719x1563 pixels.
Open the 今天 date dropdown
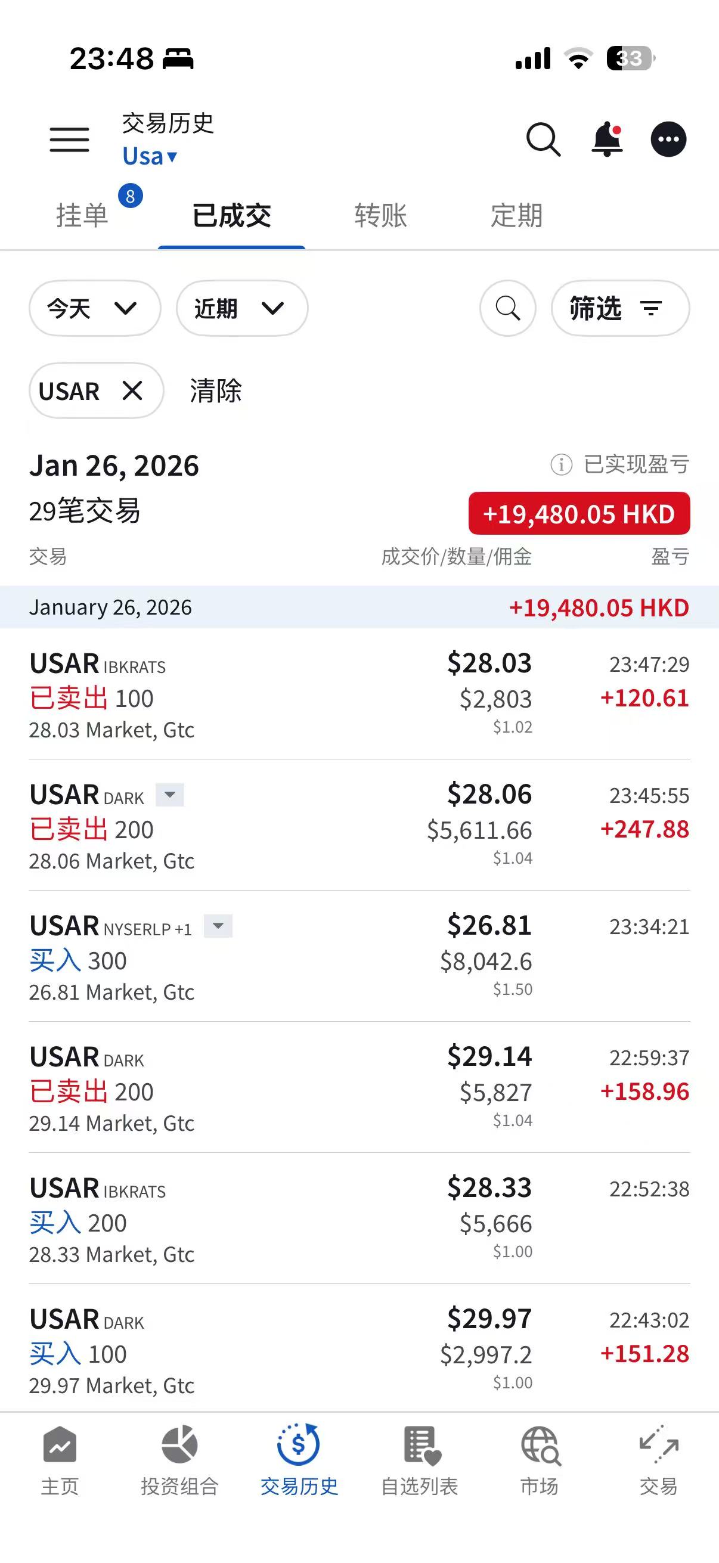(x=95, y=308)
